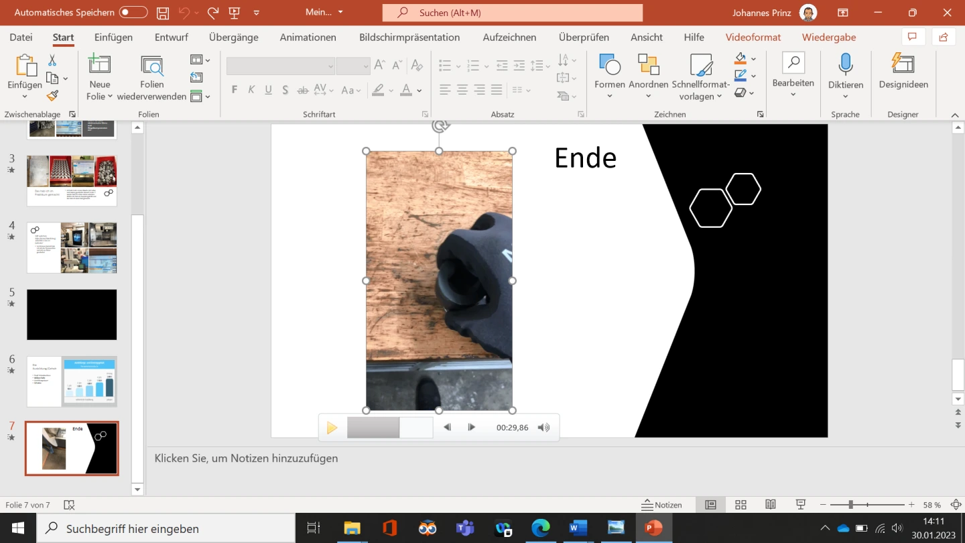Click the video progress seek bar
Viewport: 965px width, 543px height.
(389, 428)
